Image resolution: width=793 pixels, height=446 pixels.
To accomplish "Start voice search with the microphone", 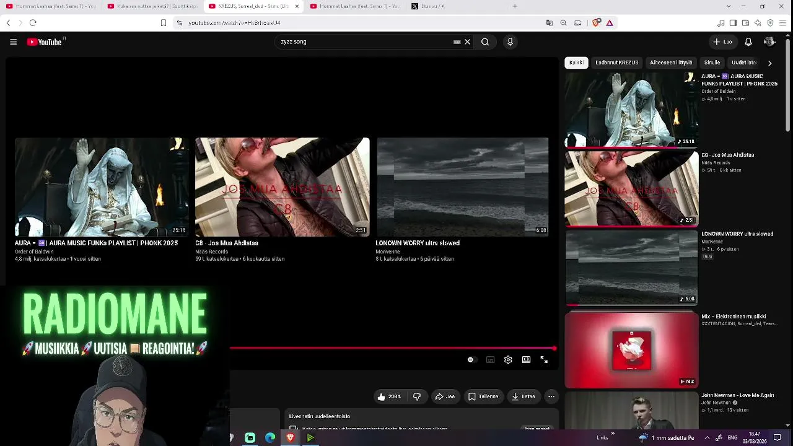I will point(510,42).
